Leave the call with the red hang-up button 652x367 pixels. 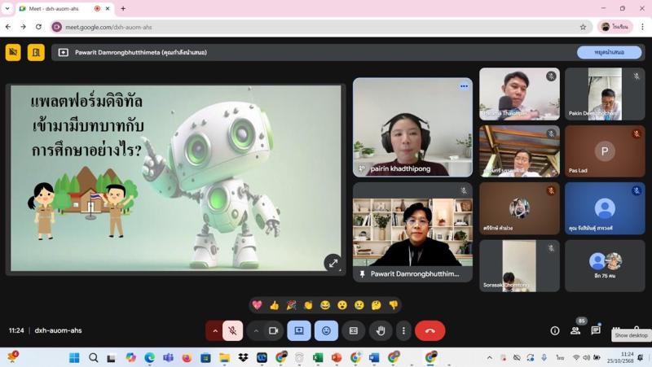coord(430,330)
